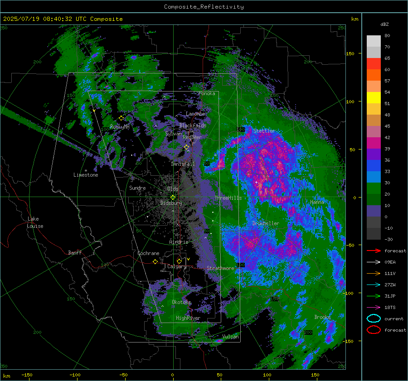Screen dimensions: 408x381
Task: Click the RedDeer city label
Action: [192, 137]
